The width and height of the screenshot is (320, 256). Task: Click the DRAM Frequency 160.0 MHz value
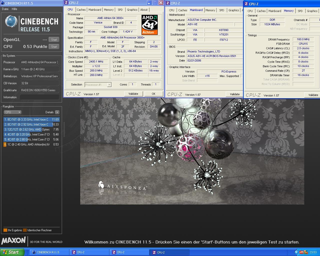303,39
